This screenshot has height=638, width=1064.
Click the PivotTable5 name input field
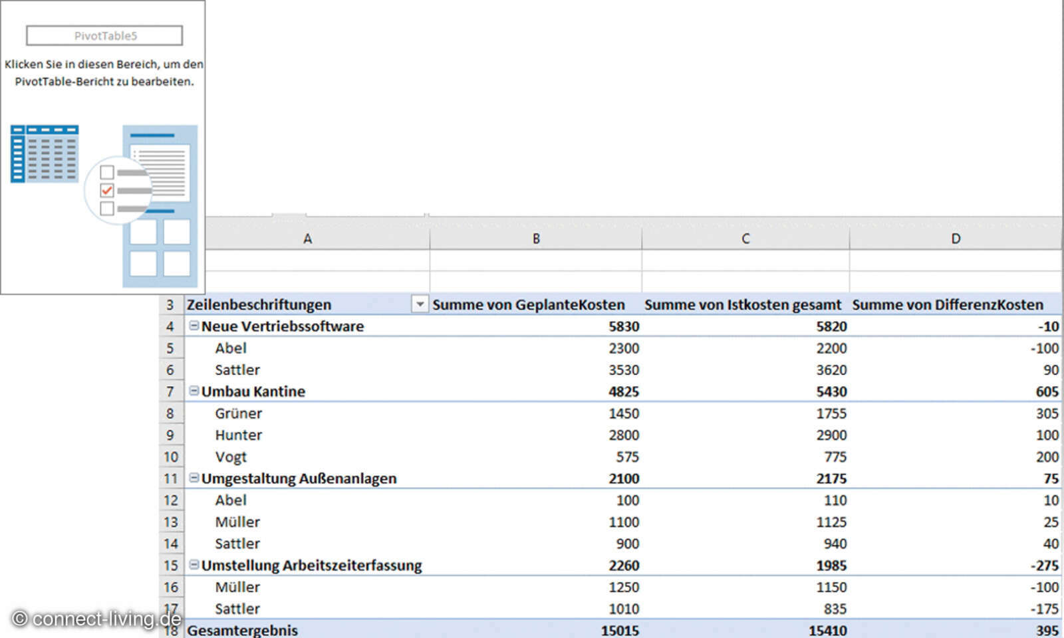(104, 35)
